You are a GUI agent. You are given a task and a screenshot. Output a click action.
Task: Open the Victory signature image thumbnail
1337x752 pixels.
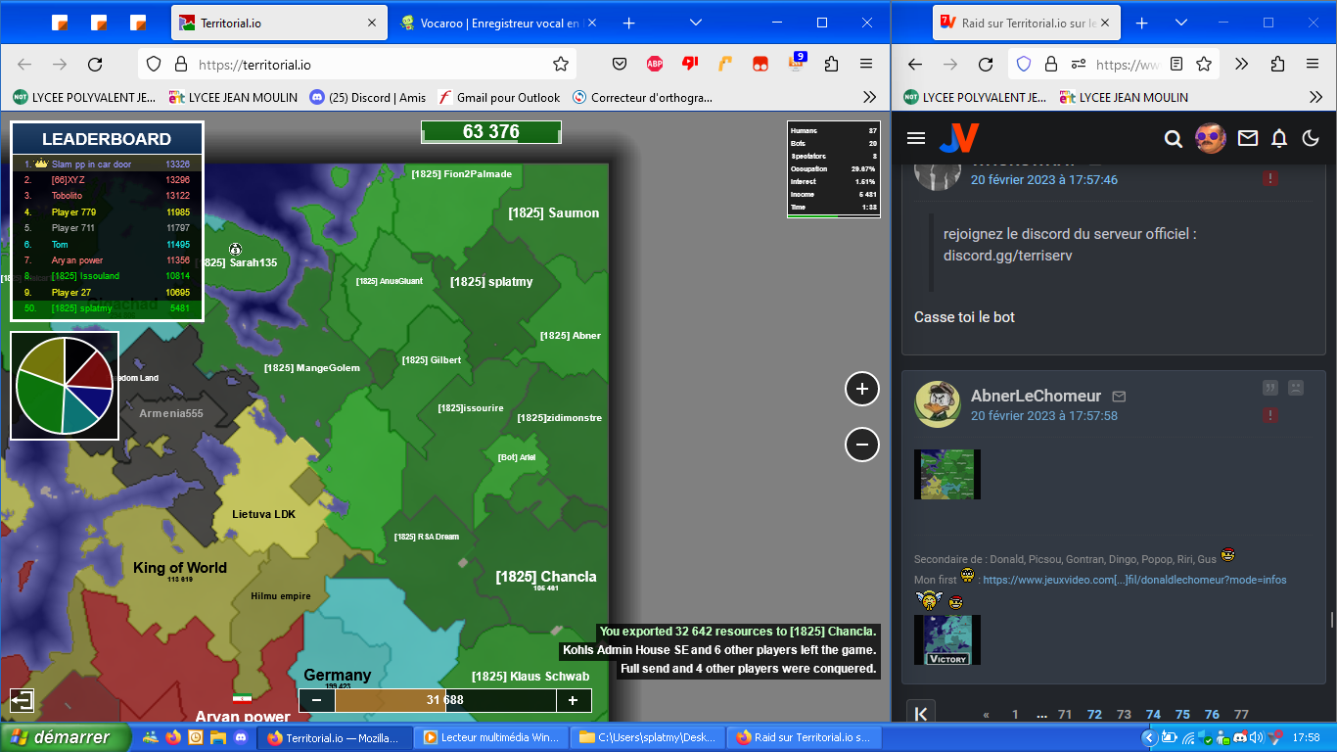click(947, 640)
